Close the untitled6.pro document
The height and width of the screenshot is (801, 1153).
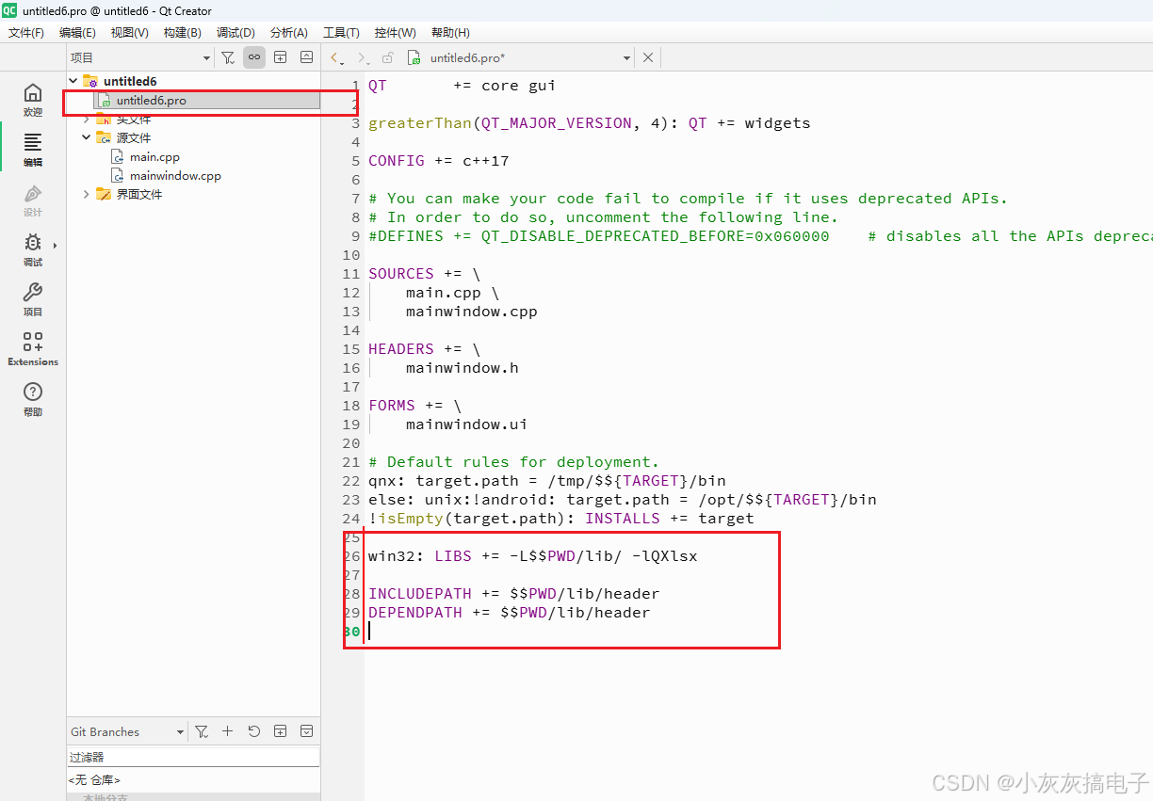click(648, 57)
